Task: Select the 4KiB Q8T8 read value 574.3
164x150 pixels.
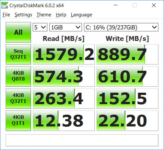Action: [x=64, y=76]
